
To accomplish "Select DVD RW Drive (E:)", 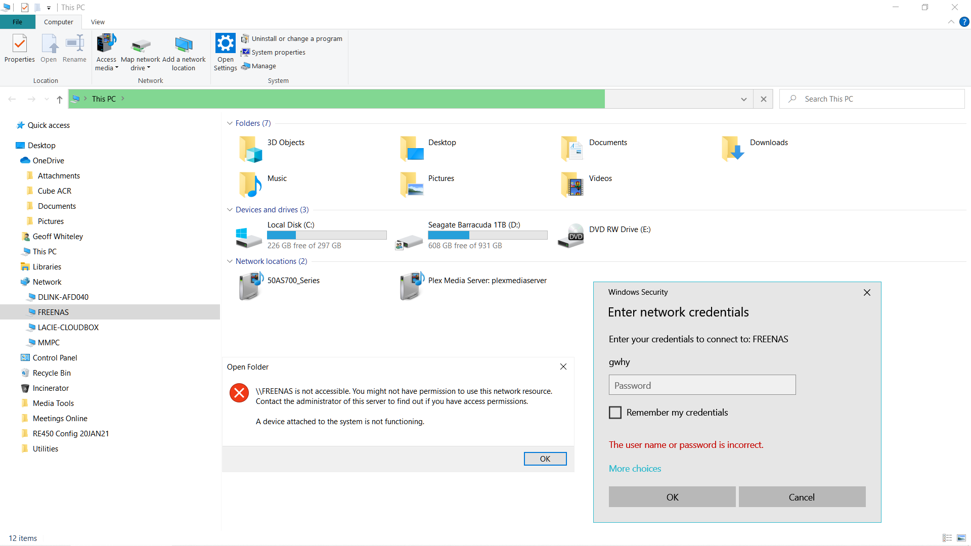I will [604, 236].
